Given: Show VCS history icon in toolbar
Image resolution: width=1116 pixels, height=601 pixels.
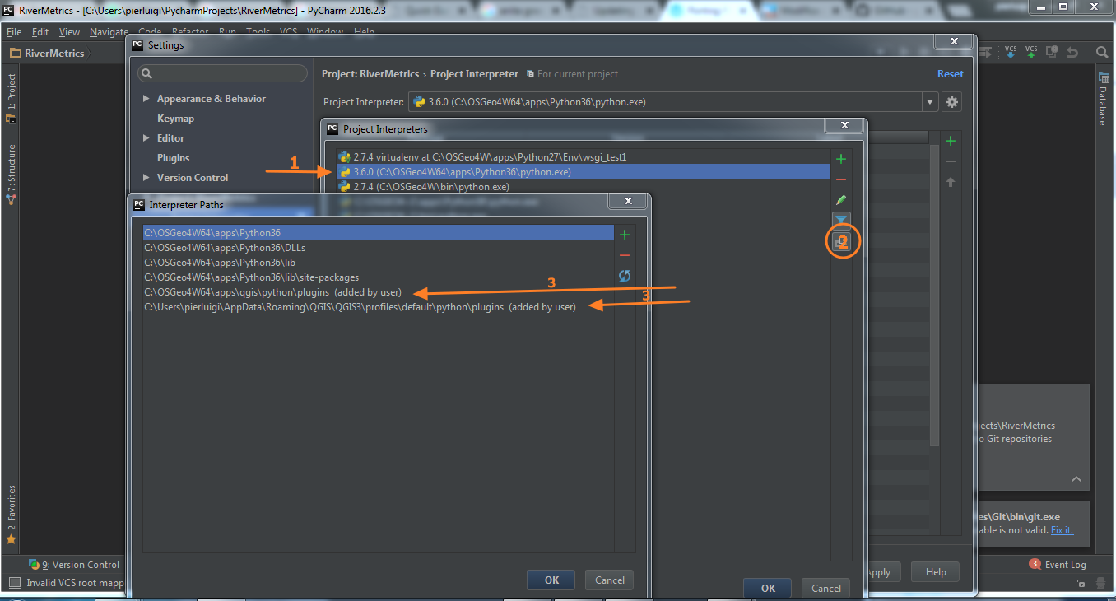Looking at the screenshot, I should (1052, 53).
